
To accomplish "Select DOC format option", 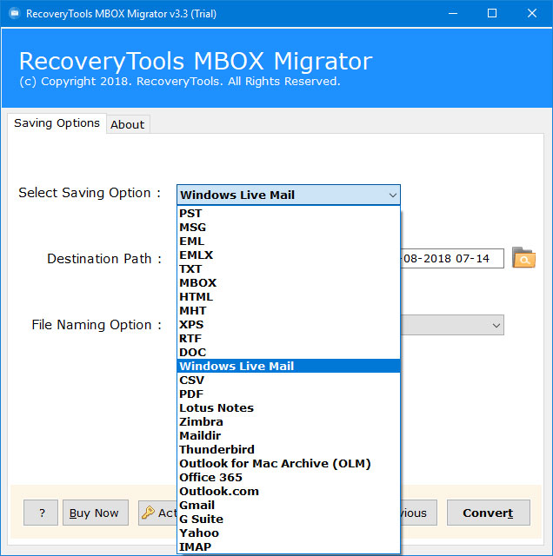I will coord(289,352).
